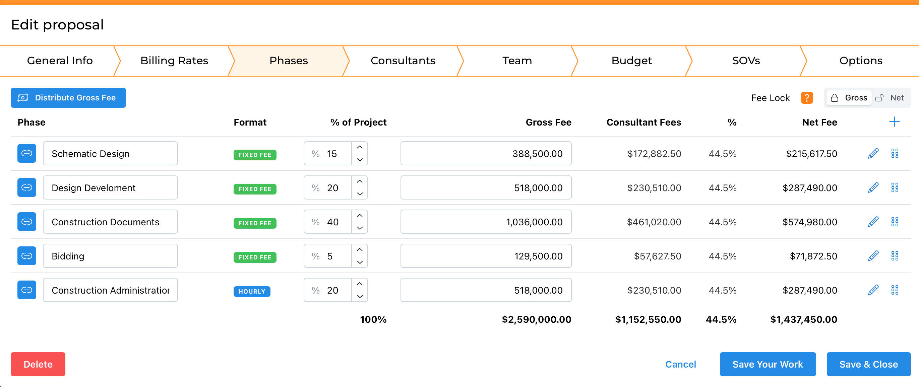Click the HOURLY format badge
This screenshot has height=387, width=919.
(x=252, y=292)
